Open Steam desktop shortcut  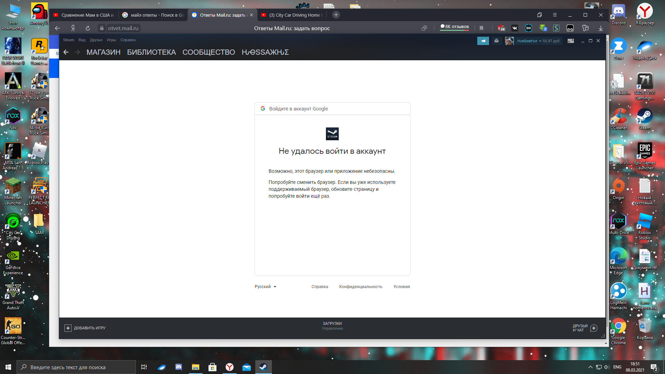click(645, 119)
